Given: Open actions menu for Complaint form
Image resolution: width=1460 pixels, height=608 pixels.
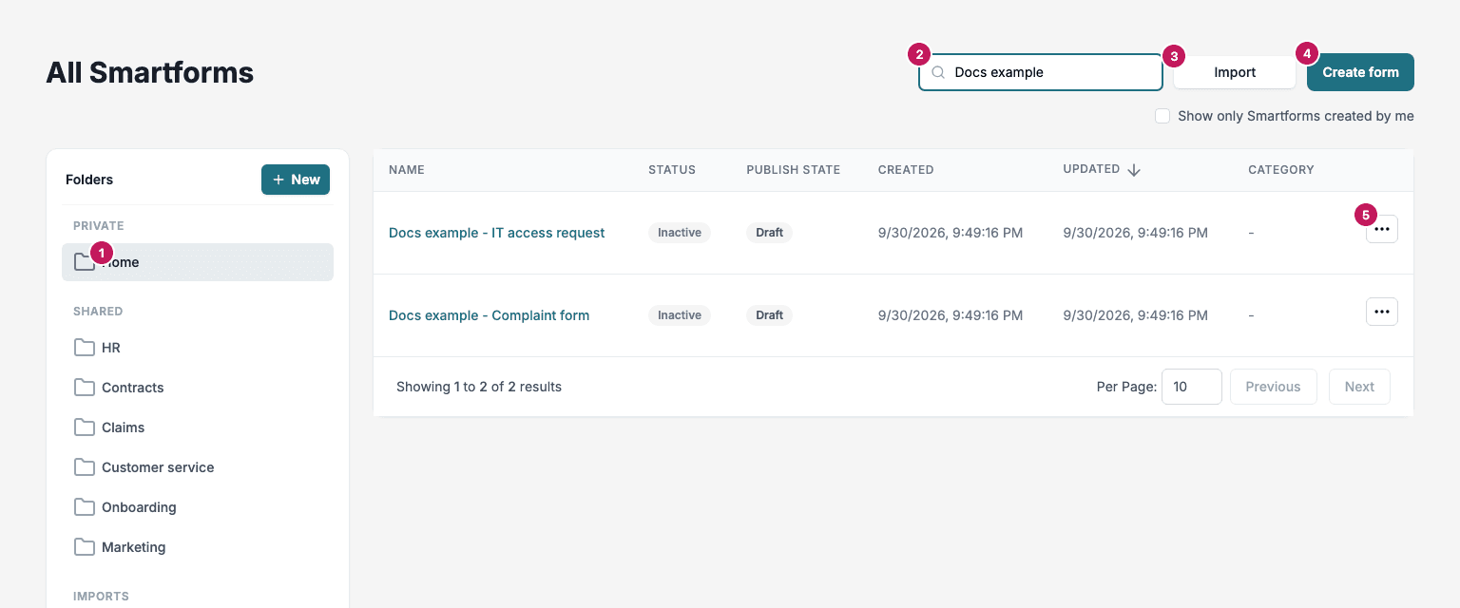Looking at the screenshot, I should point(1382,312).
